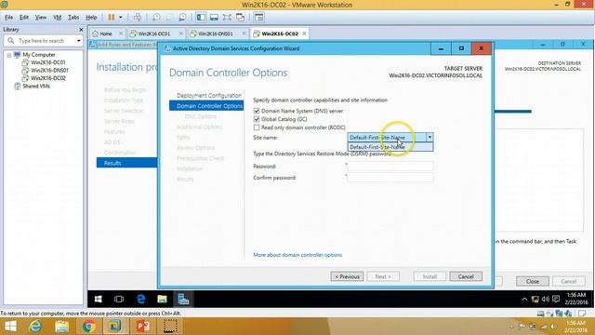Click the guest network tray icon

tap(535, 300)
